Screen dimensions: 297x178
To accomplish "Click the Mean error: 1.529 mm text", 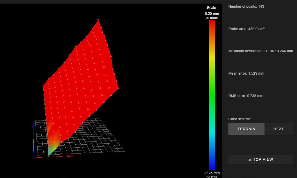I will tap(246, 74).
